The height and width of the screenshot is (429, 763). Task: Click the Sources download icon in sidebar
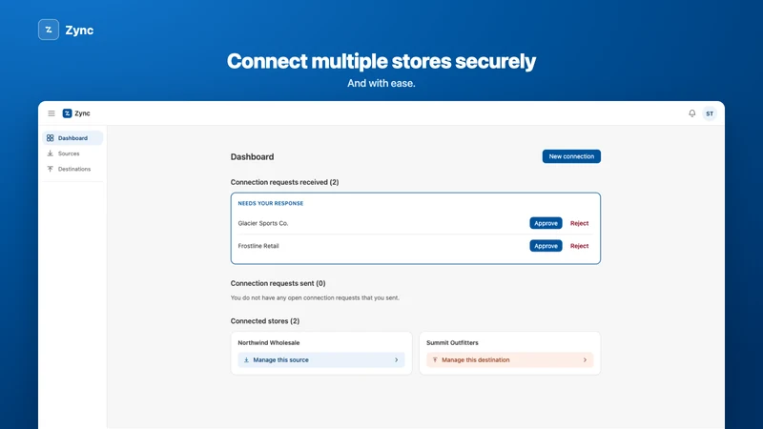click(x=51, y=153)
